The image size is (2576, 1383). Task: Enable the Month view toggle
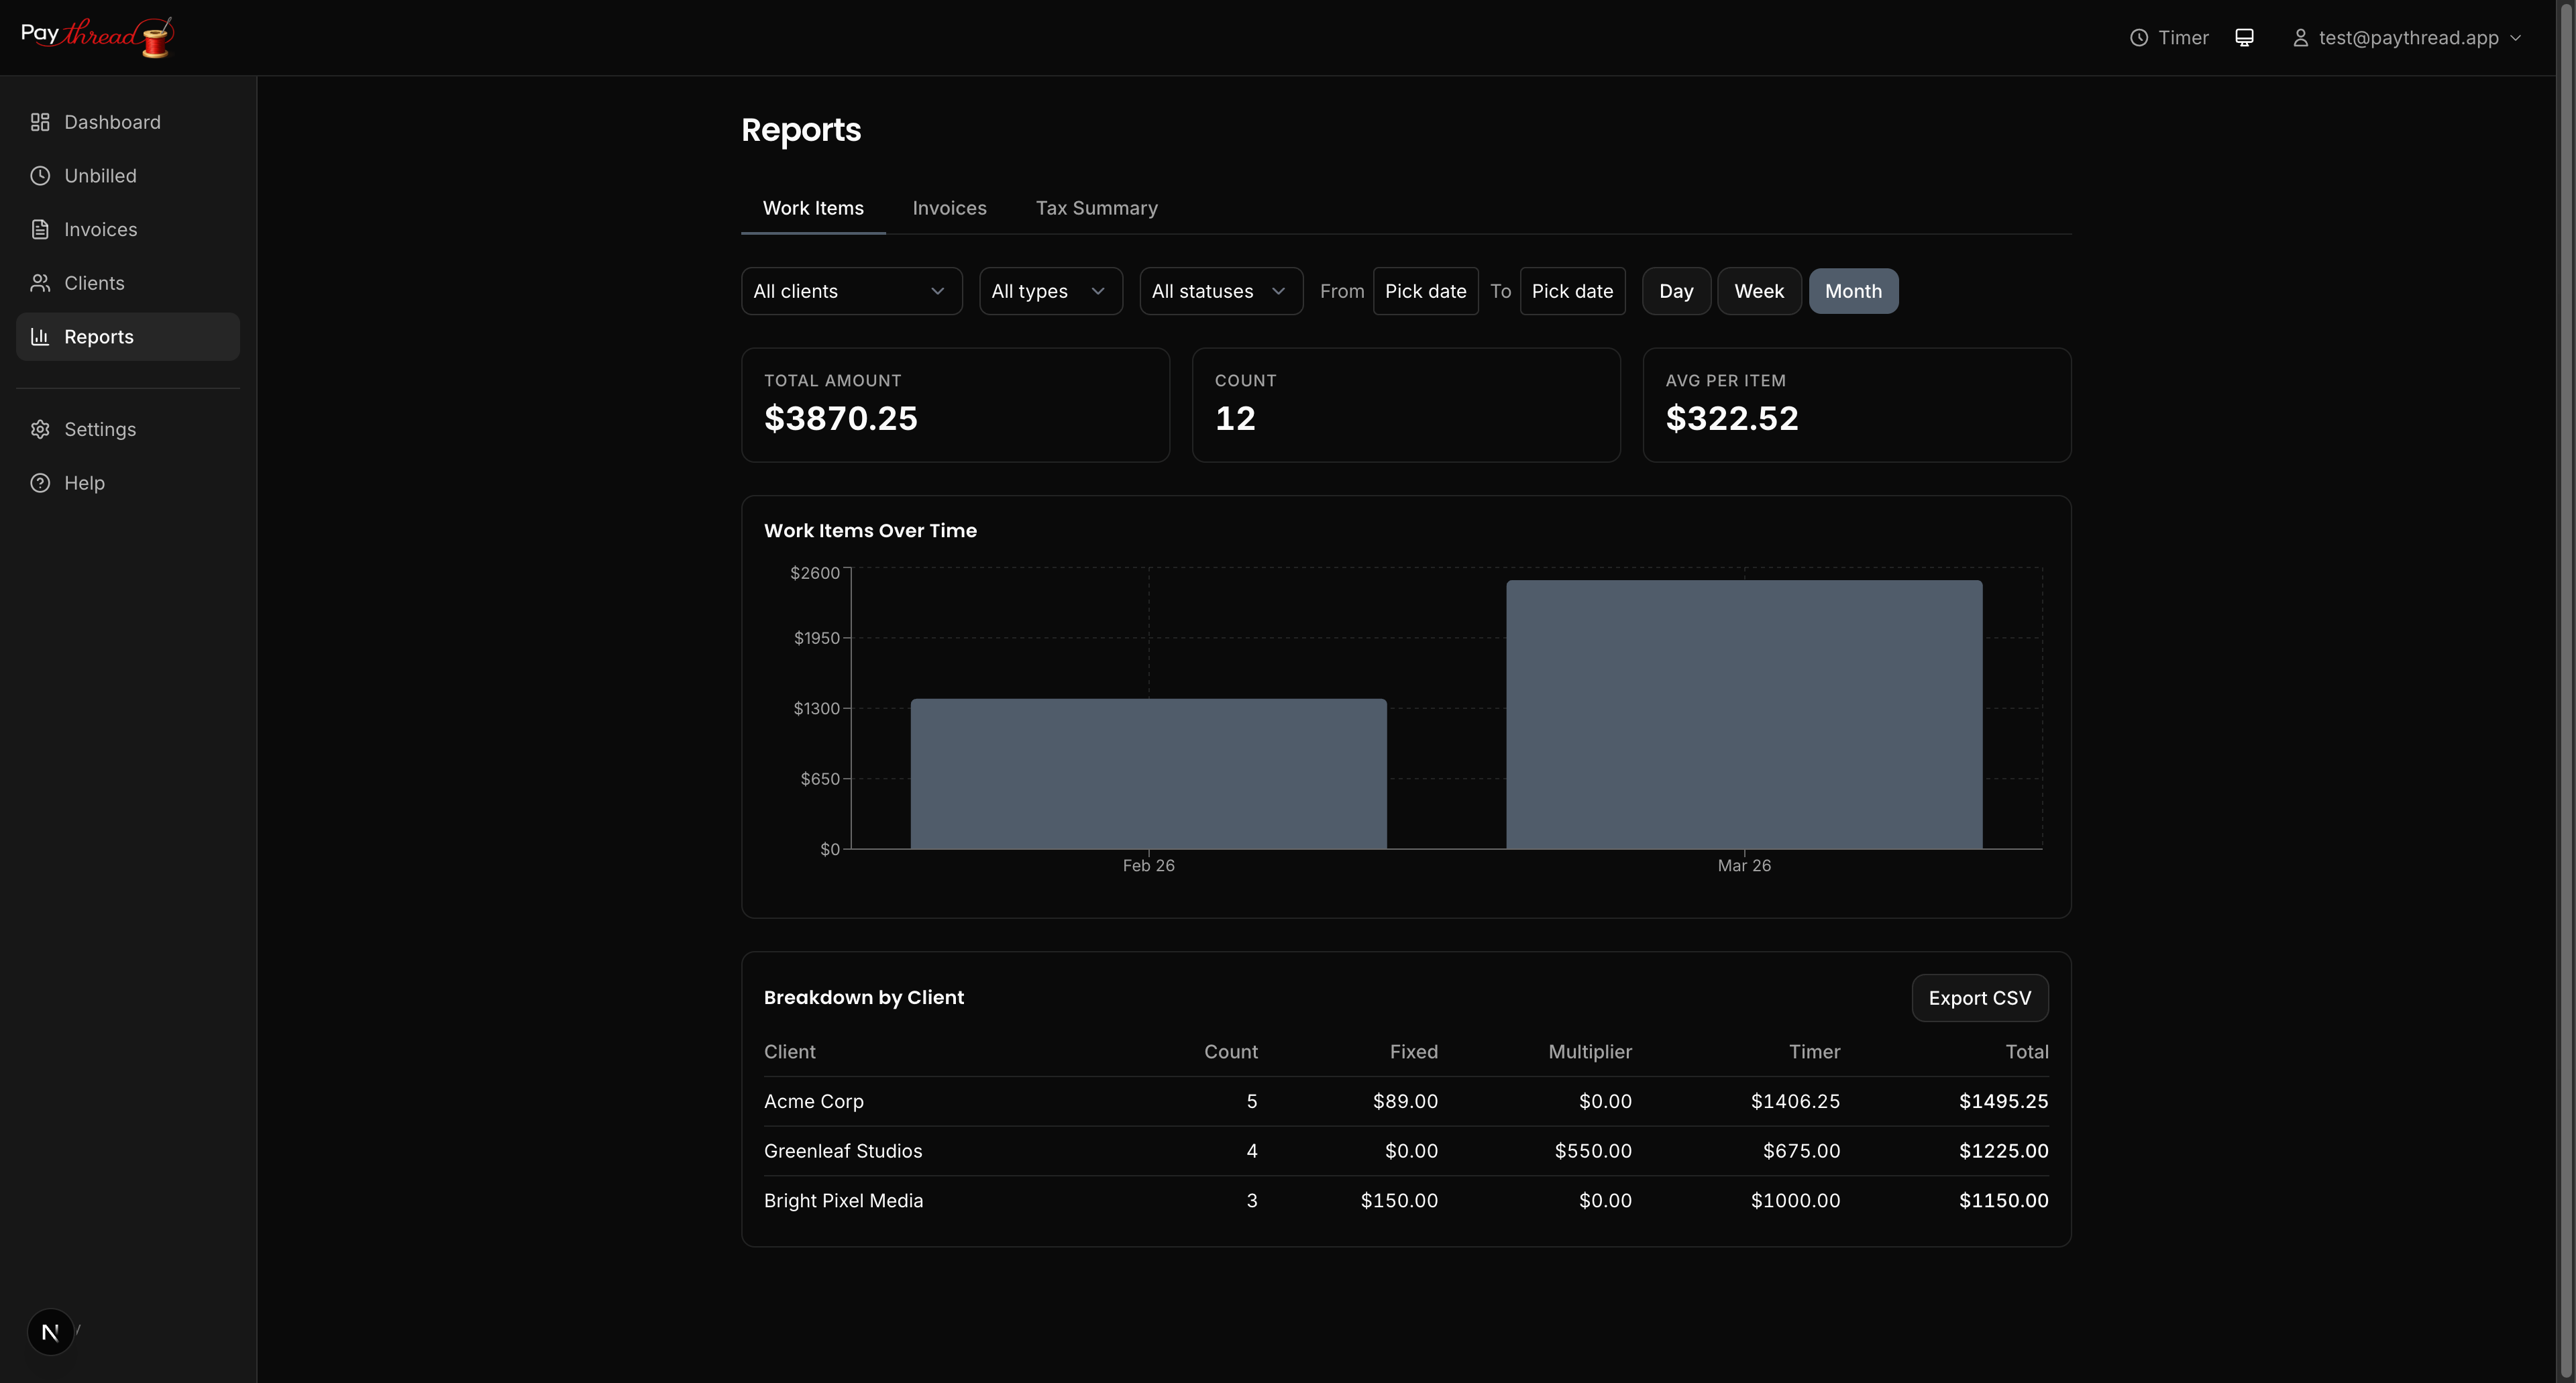[x=1853, y=291]
